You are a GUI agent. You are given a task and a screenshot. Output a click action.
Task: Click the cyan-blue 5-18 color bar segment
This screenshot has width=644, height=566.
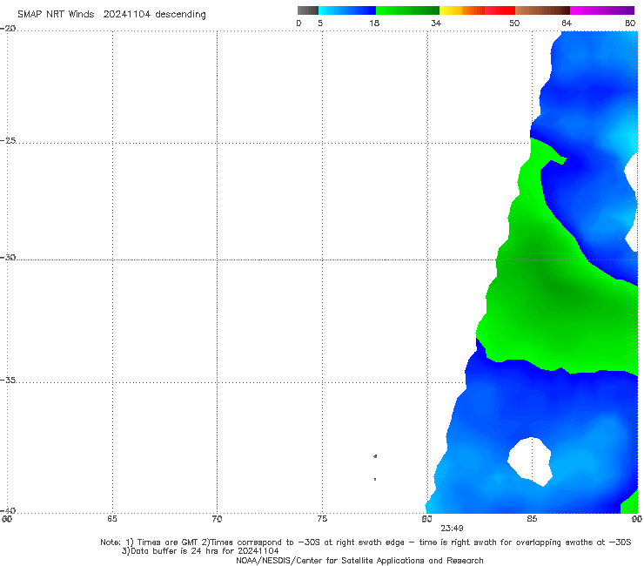347,10
